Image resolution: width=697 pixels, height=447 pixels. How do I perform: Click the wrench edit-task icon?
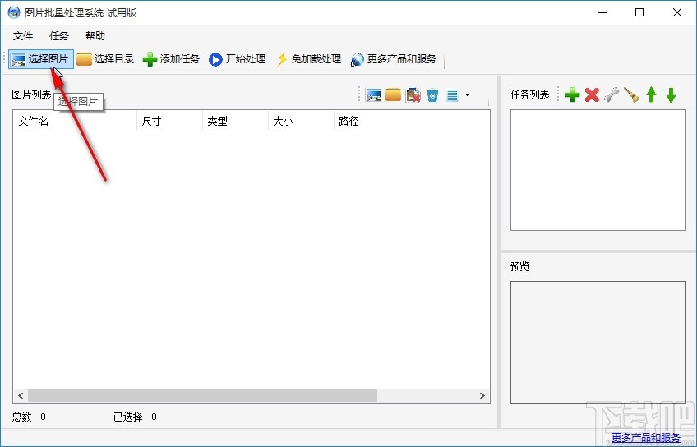pyautogui.click(x=612, y=94)
